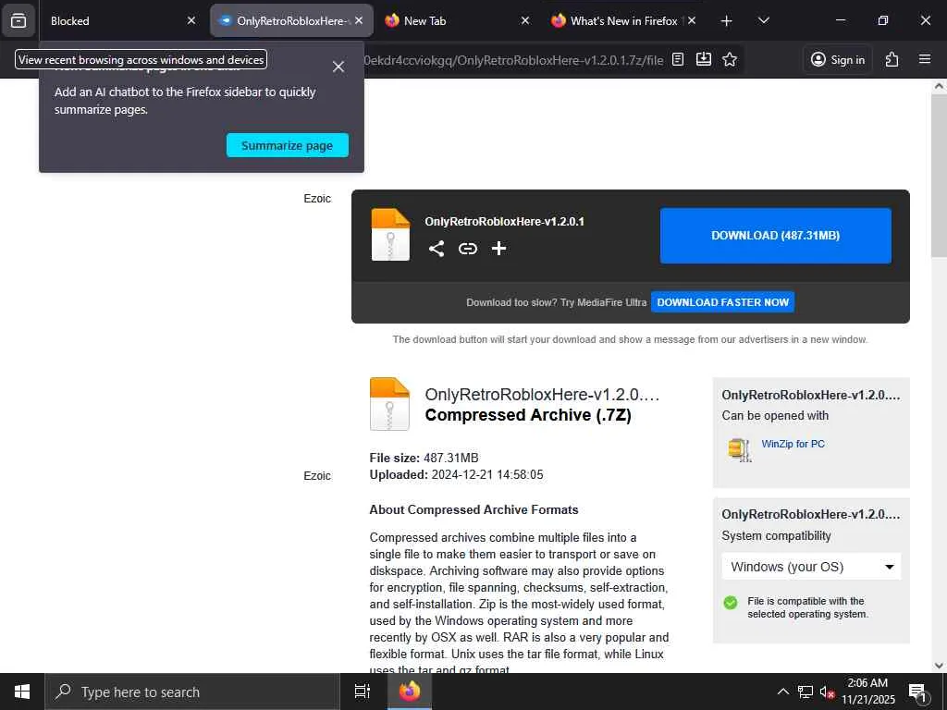Click the save page download icon in address bar
The image size is (947, 710).
pyautogui.click(x=704, y=59)
